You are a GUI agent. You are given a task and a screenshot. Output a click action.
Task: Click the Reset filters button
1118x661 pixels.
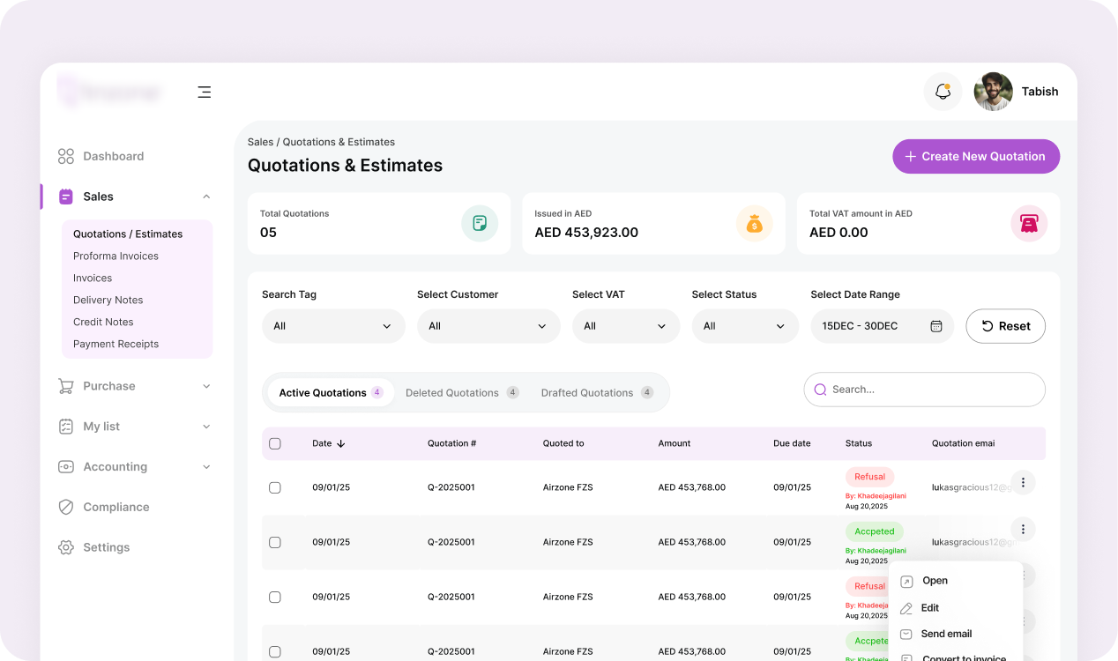point(1005,326)
